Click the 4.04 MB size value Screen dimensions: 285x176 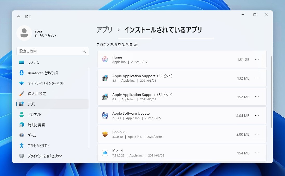click(x=243, y=116)
